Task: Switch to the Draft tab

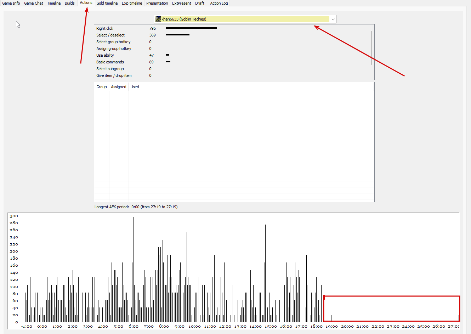Action: pyautogui.click(x=200, y=3)
